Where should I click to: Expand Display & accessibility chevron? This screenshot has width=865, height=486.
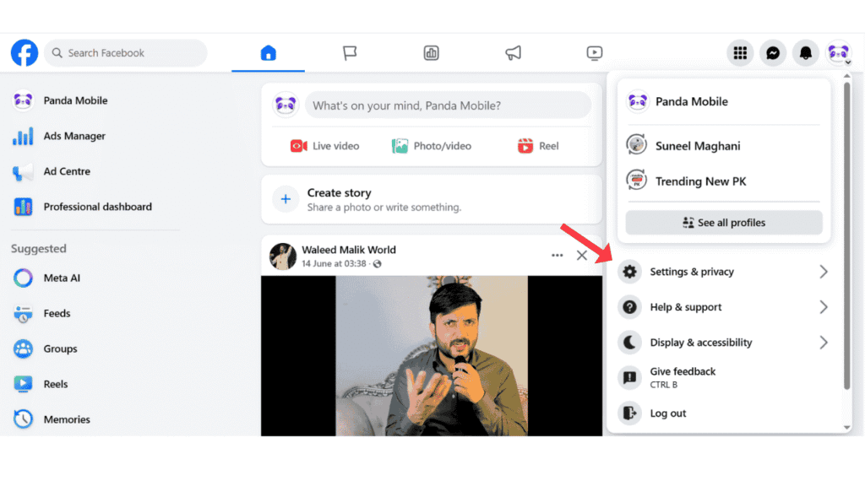tap(823, 343)
